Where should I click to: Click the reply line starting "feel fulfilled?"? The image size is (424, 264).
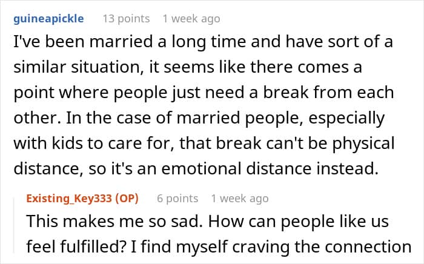[x=219, y=246]
